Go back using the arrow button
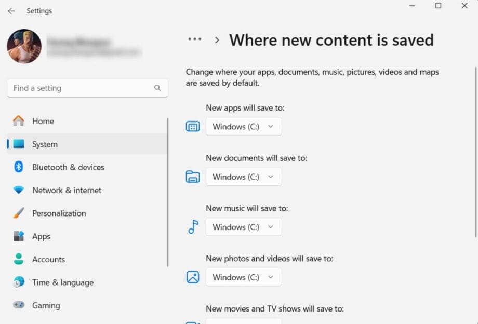Viewport: 478px width, 324px height. [11, 10]
